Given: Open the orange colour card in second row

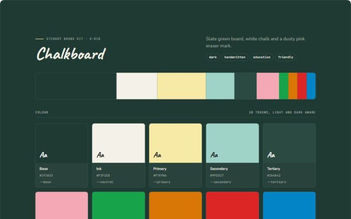Looking at the screenshot, I should click(175, 205).
